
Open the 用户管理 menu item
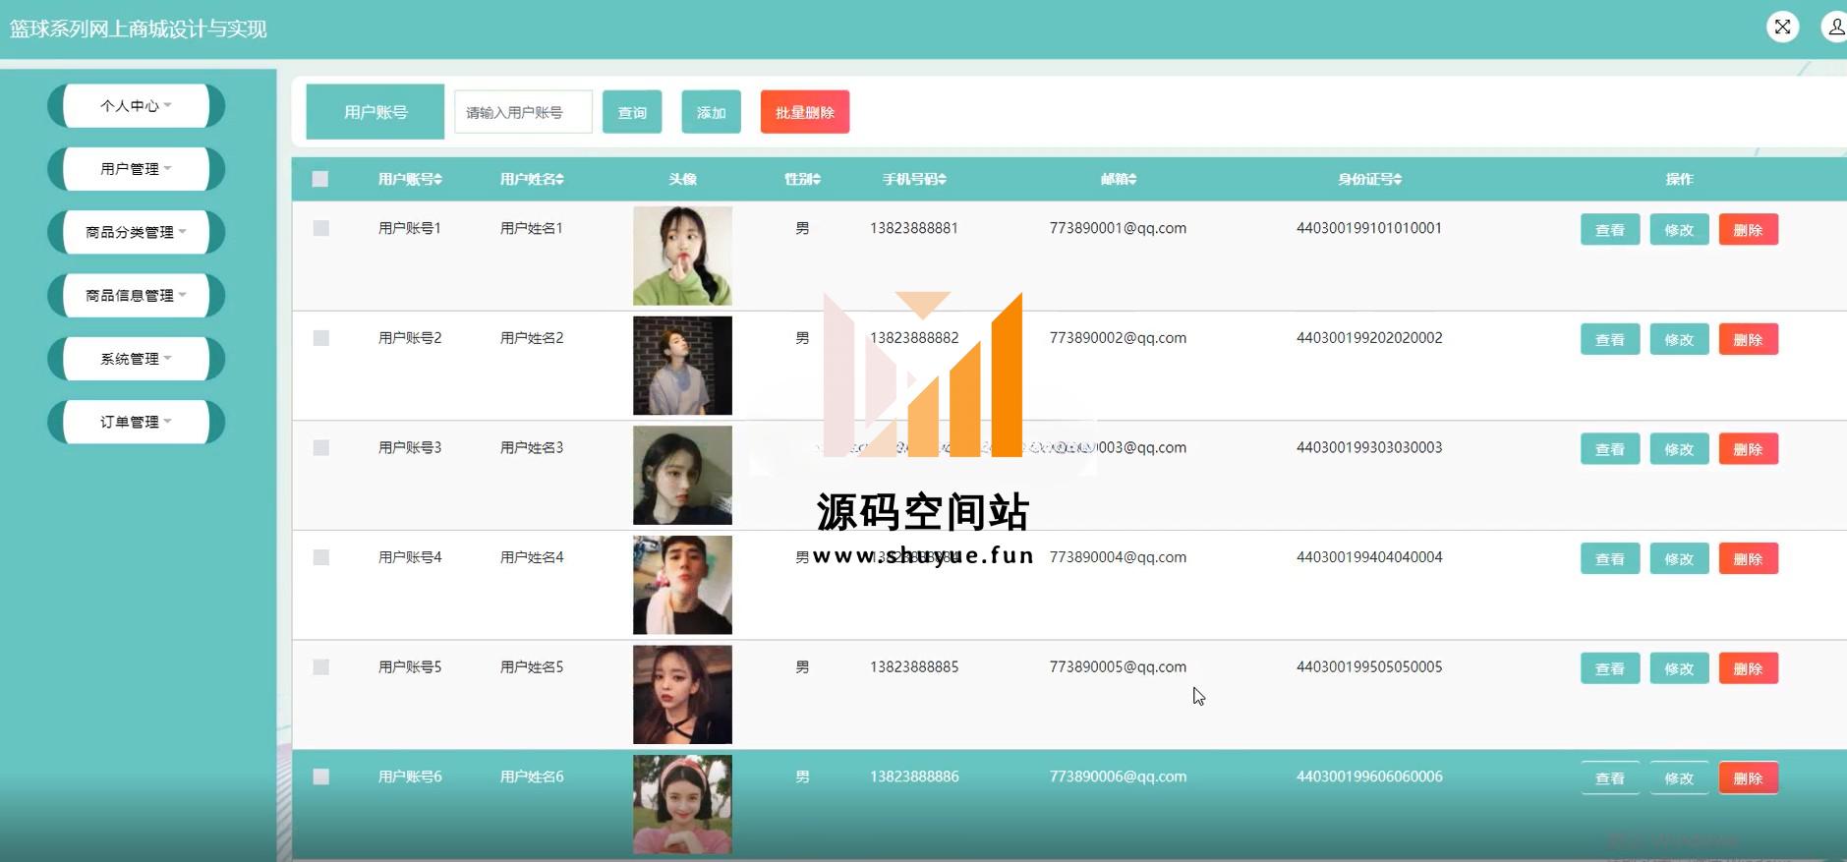pos(136,169)
